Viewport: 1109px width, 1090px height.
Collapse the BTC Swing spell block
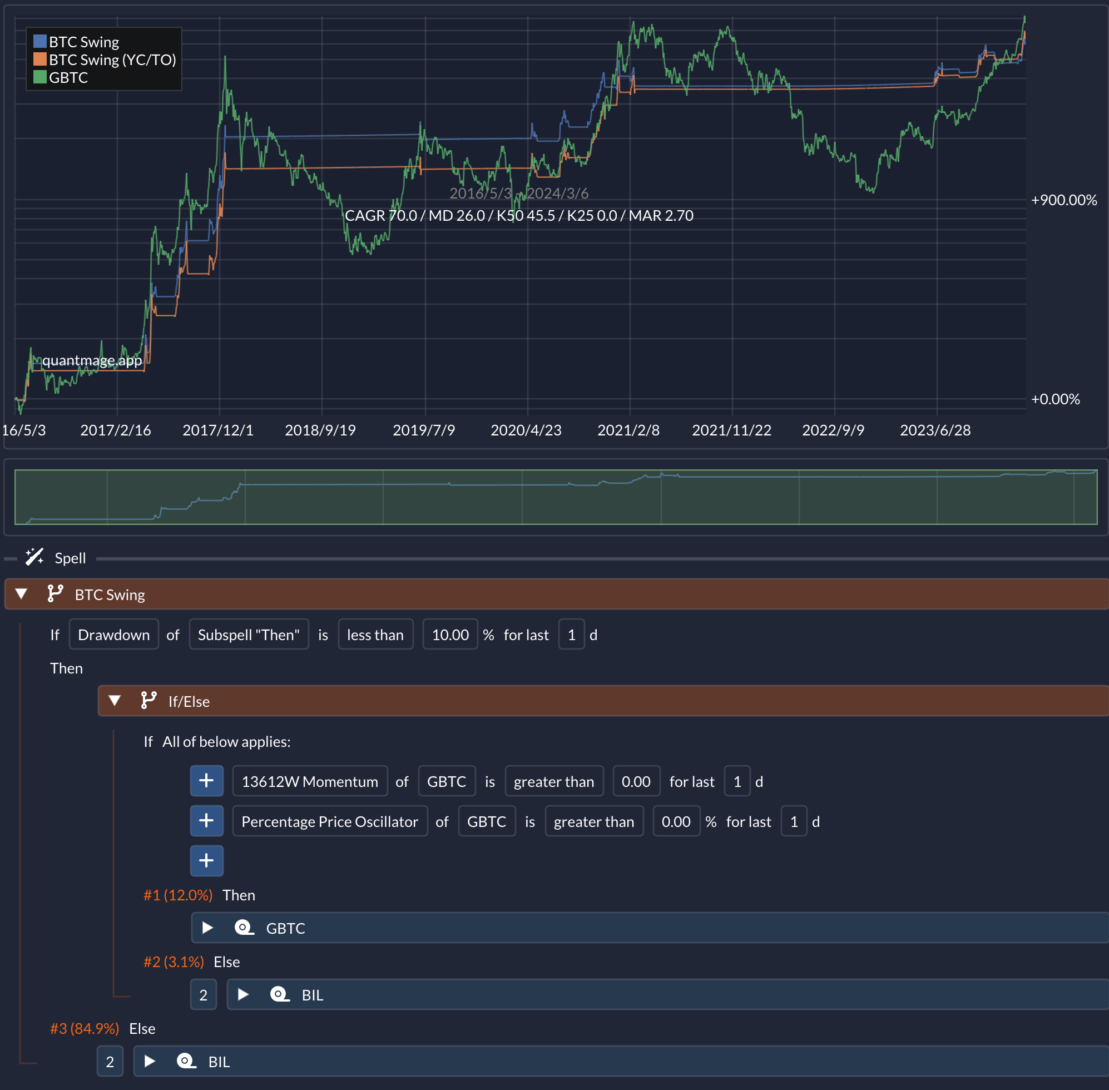21,594
